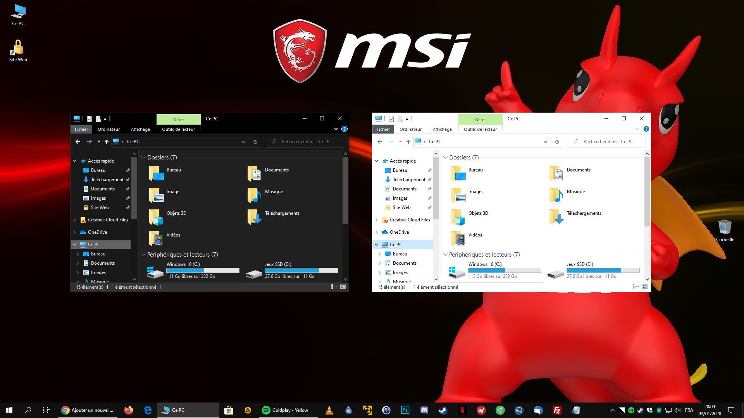
Task: Open volume control in system tray
Action: (677, 410)
